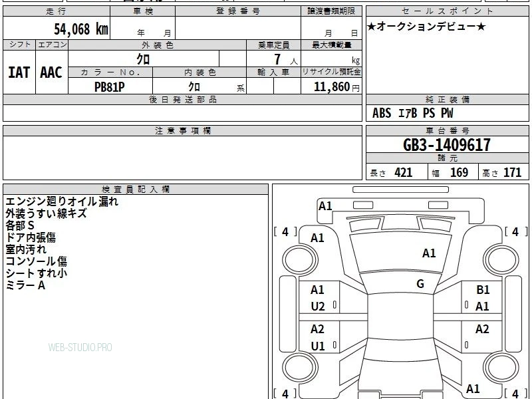This screenshot has width=532, height=399.
Task: Select the U1 mark on the car diagram
Action: [318, 346]
